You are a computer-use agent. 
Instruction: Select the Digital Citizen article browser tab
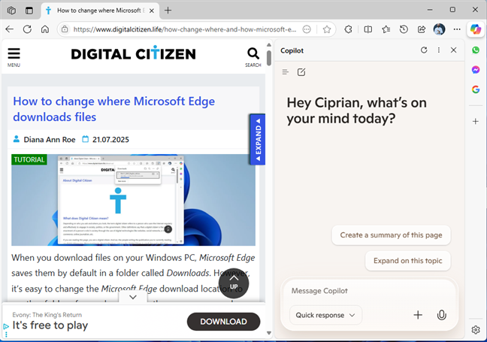click(100, 11)
